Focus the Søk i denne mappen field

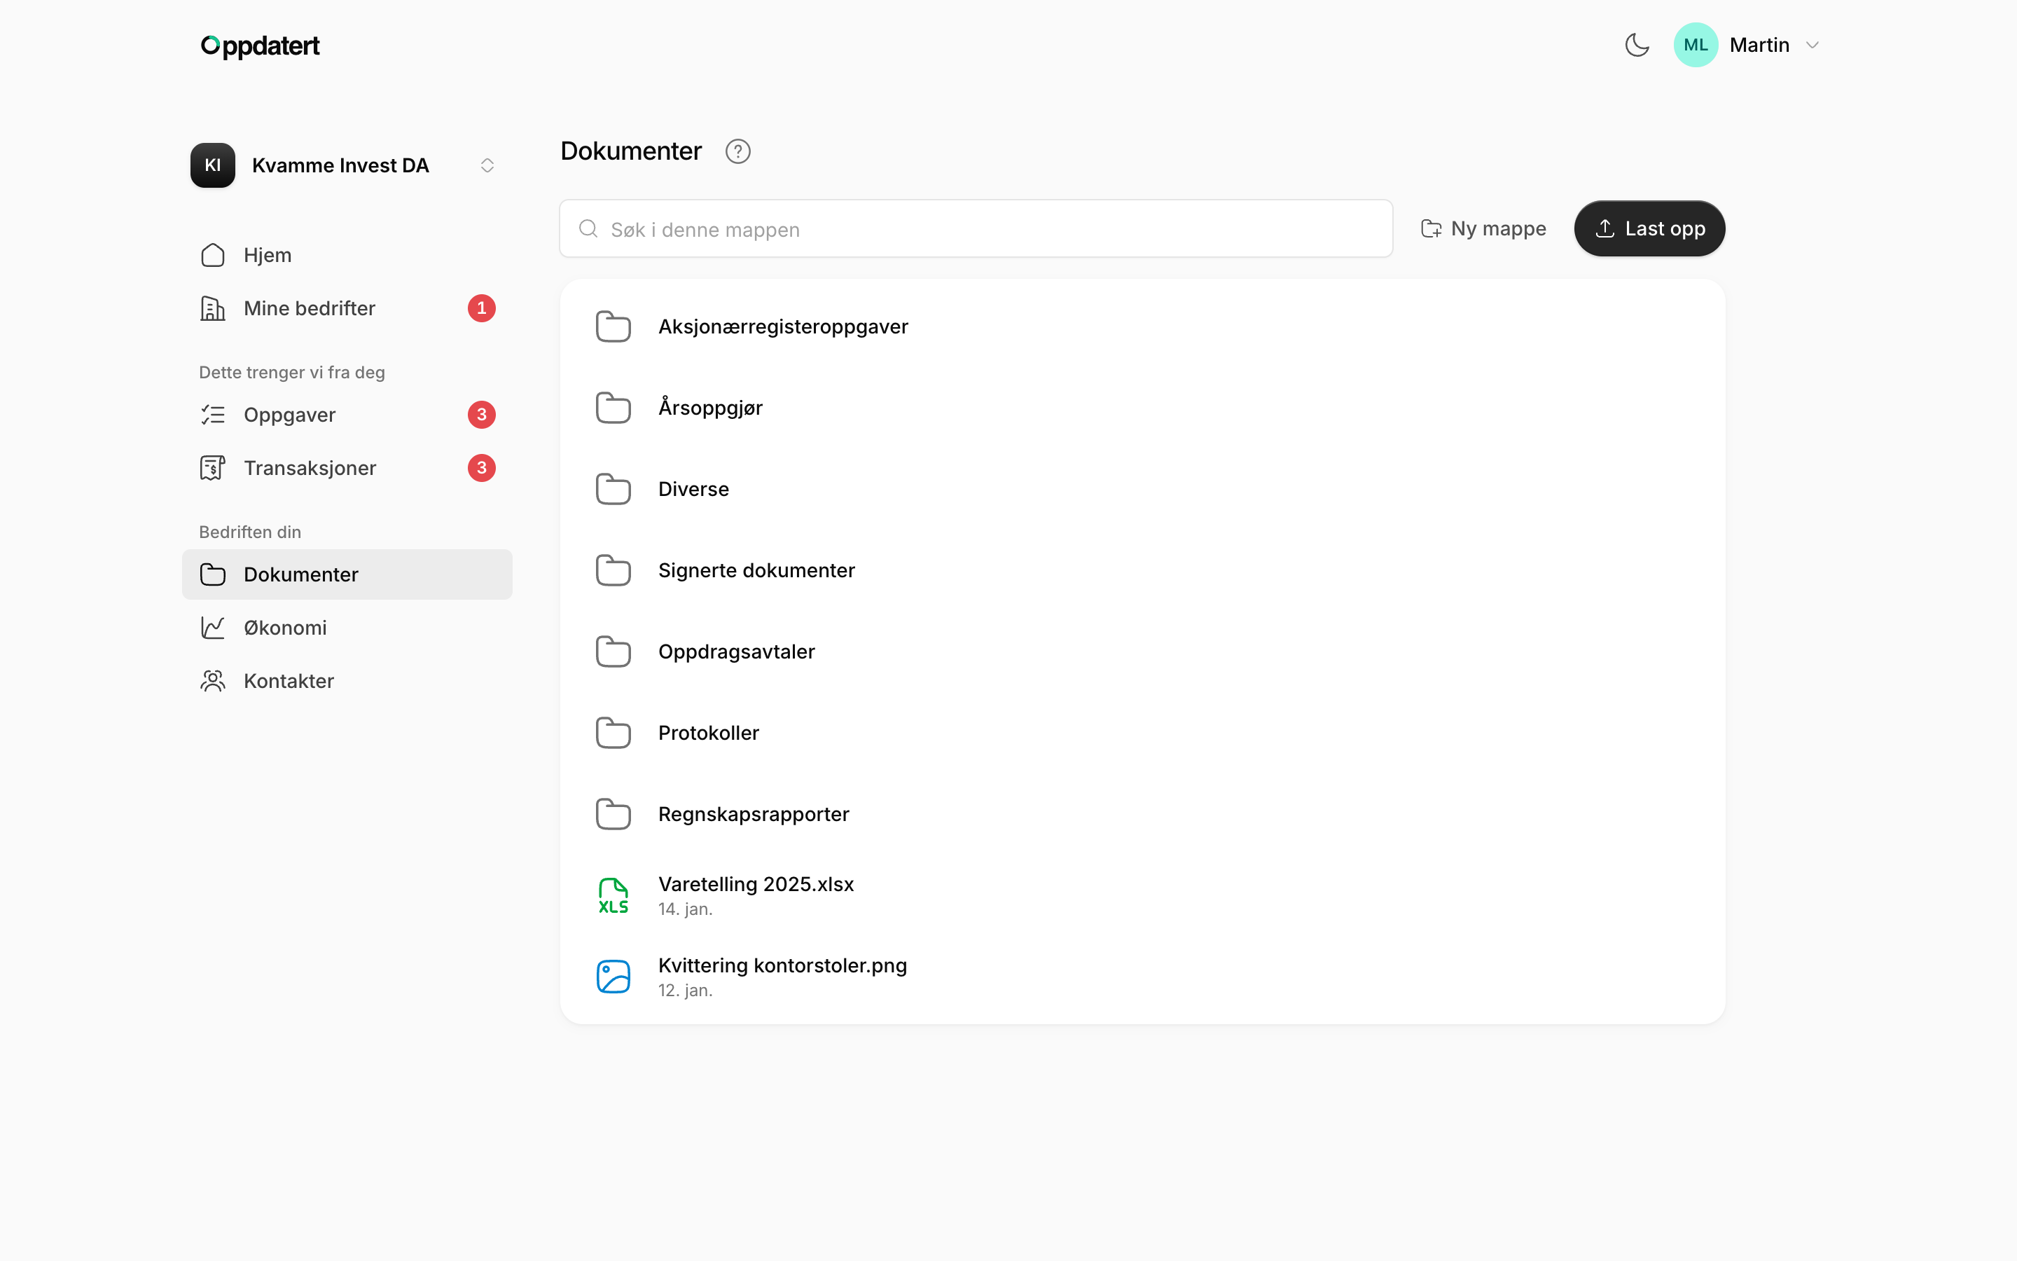[976, 228]
